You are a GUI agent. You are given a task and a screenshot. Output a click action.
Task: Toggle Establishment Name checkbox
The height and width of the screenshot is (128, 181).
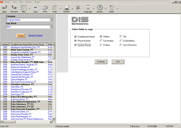(76, 37)
